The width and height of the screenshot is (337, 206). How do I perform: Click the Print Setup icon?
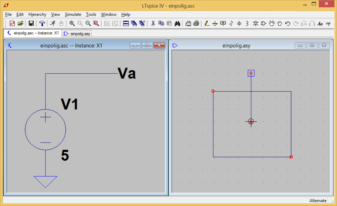coord(188,24)
